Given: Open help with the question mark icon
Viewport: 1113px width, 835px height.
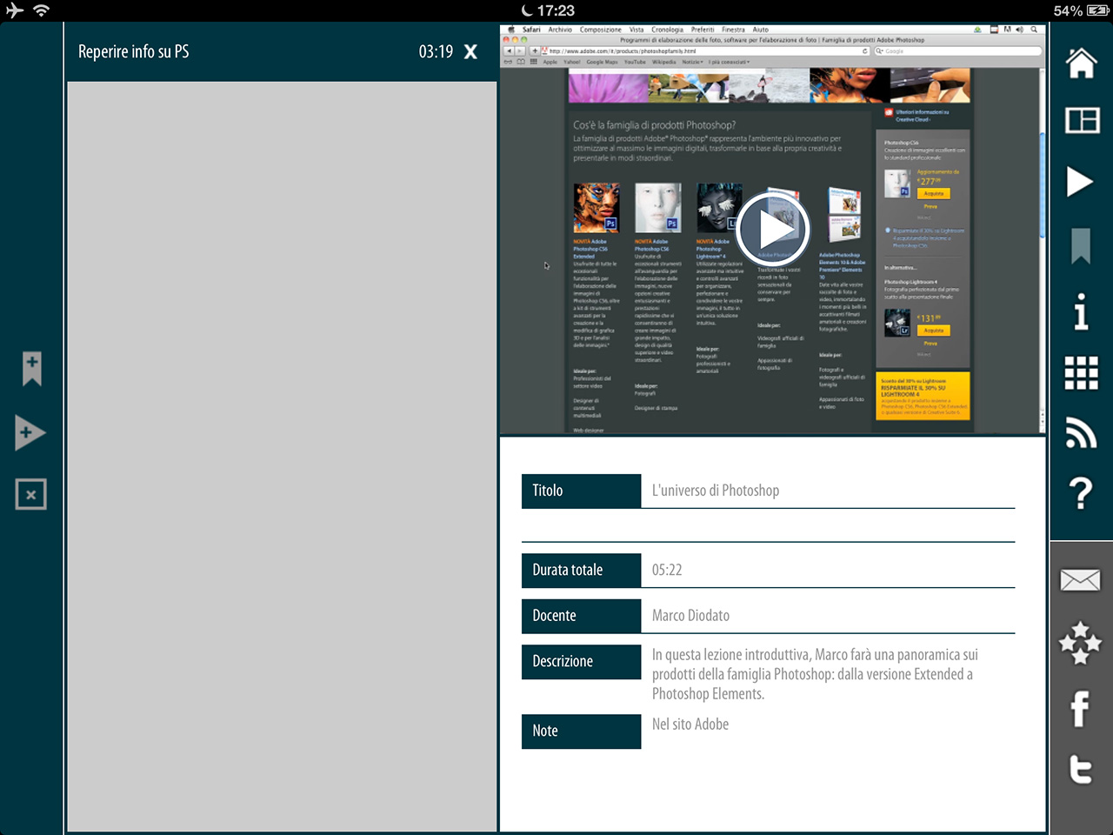Looking at the screenshot, I should 1081,493.
